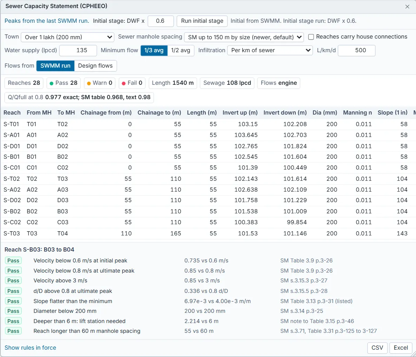Sort by Chainage from (m) header
This screenshot has height=357, width=416.
point(106,112)
